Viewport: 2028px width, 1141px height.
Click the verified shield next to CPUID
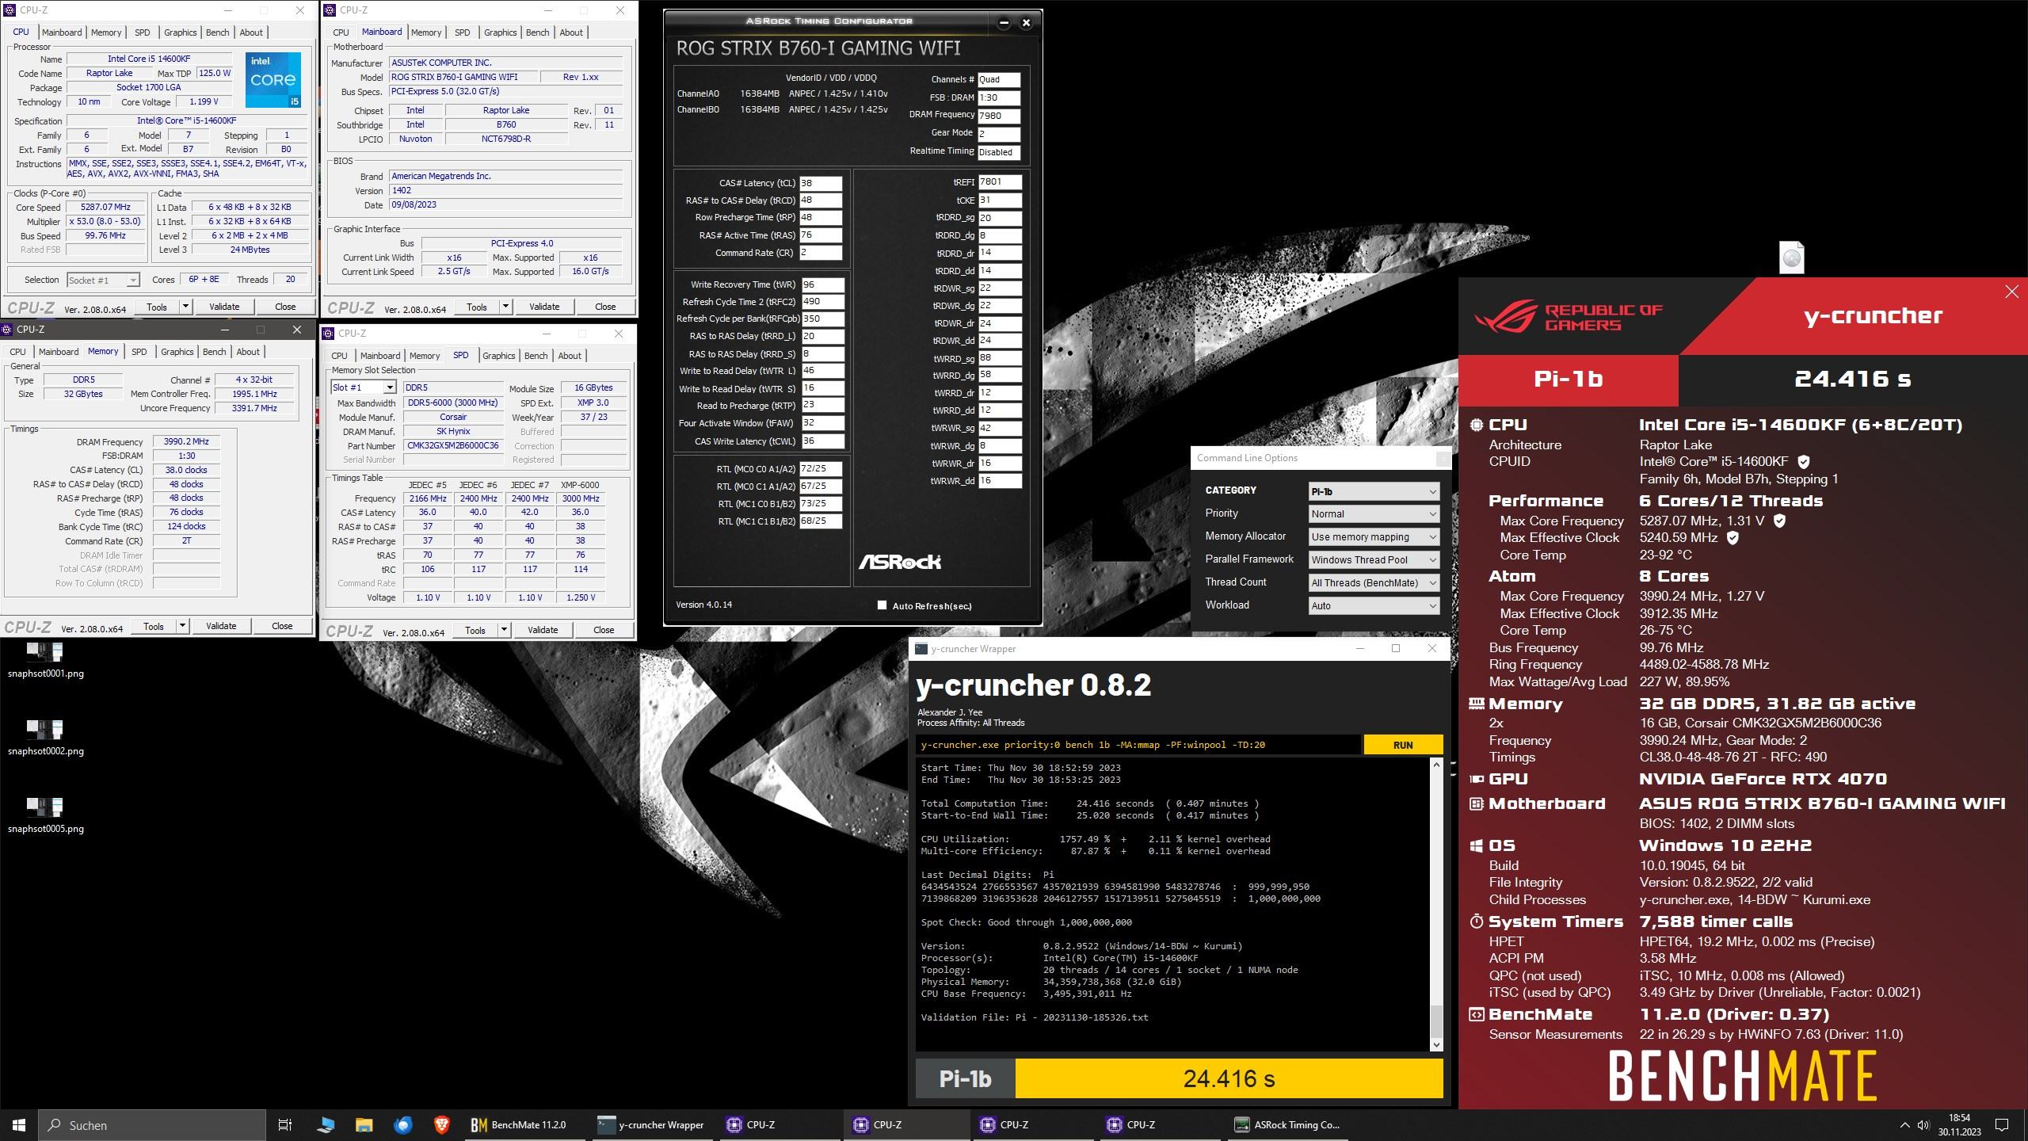1804,461
